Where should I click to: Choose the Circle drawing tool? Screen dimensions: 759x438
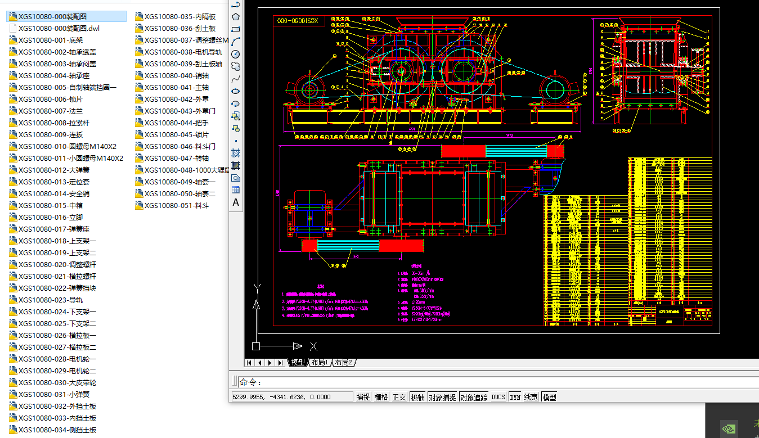(x=236, y=54)
